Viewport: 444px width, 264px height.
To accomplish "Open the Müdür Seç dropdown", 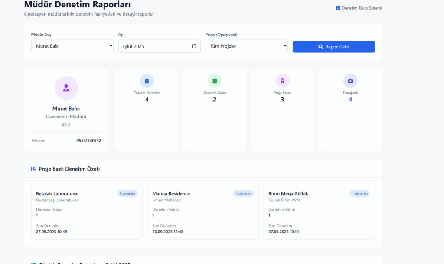I will [x=72, y=46].
